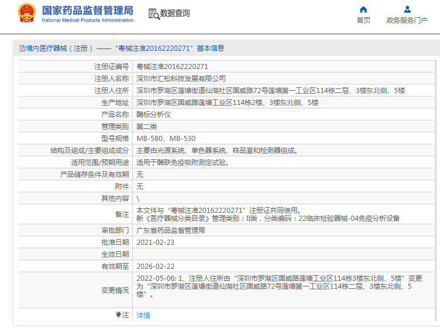Select model value MB-580、MB-530
This screenshot has width=440, height=327.
click(x=166, y=139)
